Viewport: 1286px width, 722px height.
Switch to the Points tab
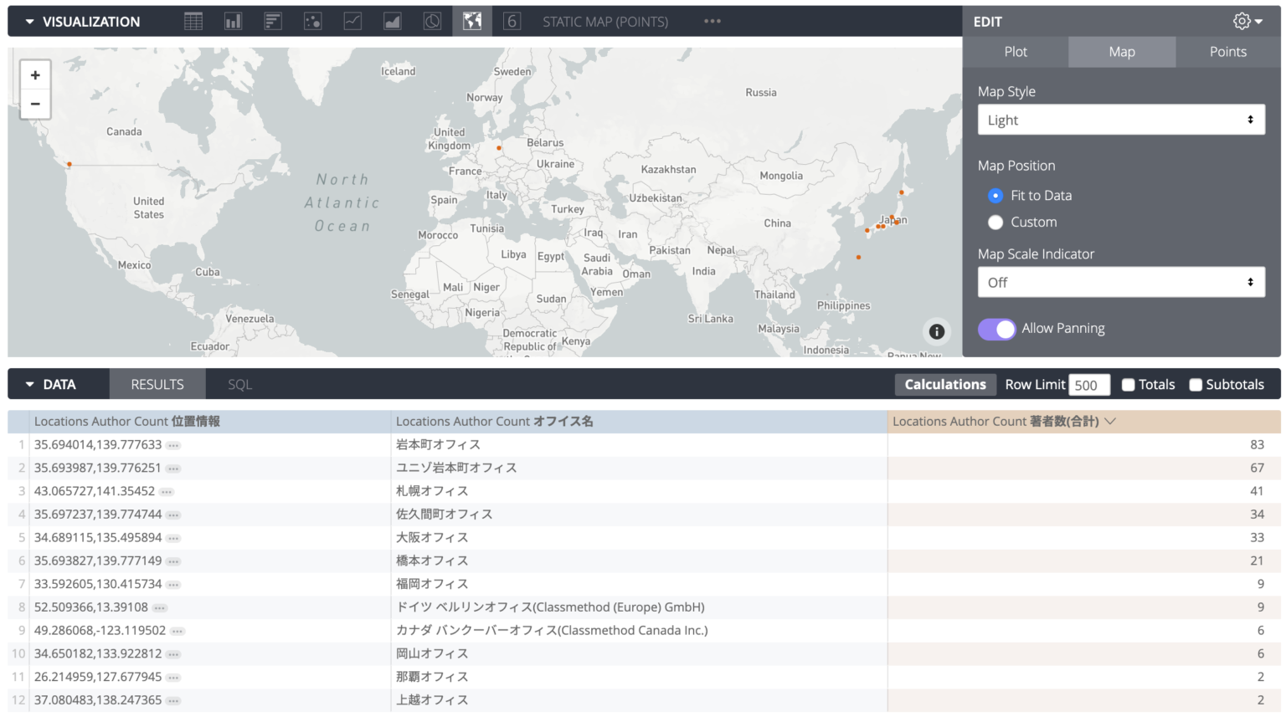pyautogui.click(x=1227, y=51)
